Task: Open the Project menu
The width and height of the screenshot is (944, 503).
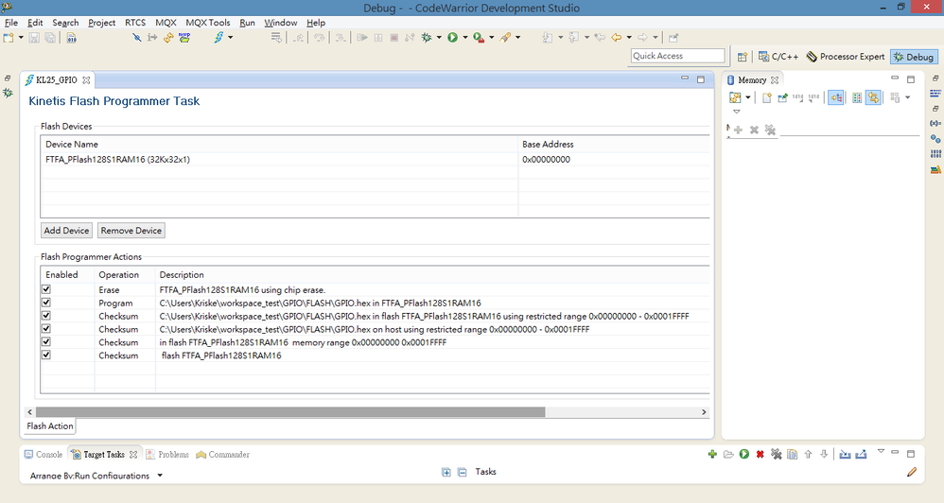Action: click(x=101, y=23)
